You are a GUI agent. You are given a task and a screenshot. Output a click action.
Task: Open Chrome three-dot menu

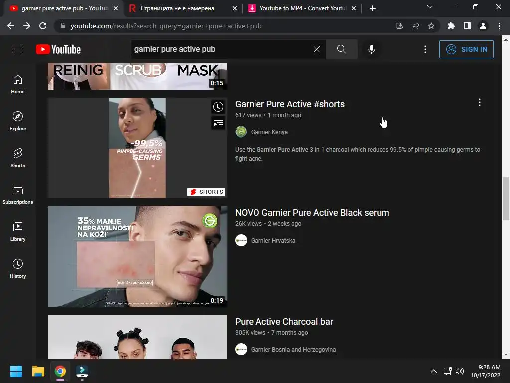499,26
